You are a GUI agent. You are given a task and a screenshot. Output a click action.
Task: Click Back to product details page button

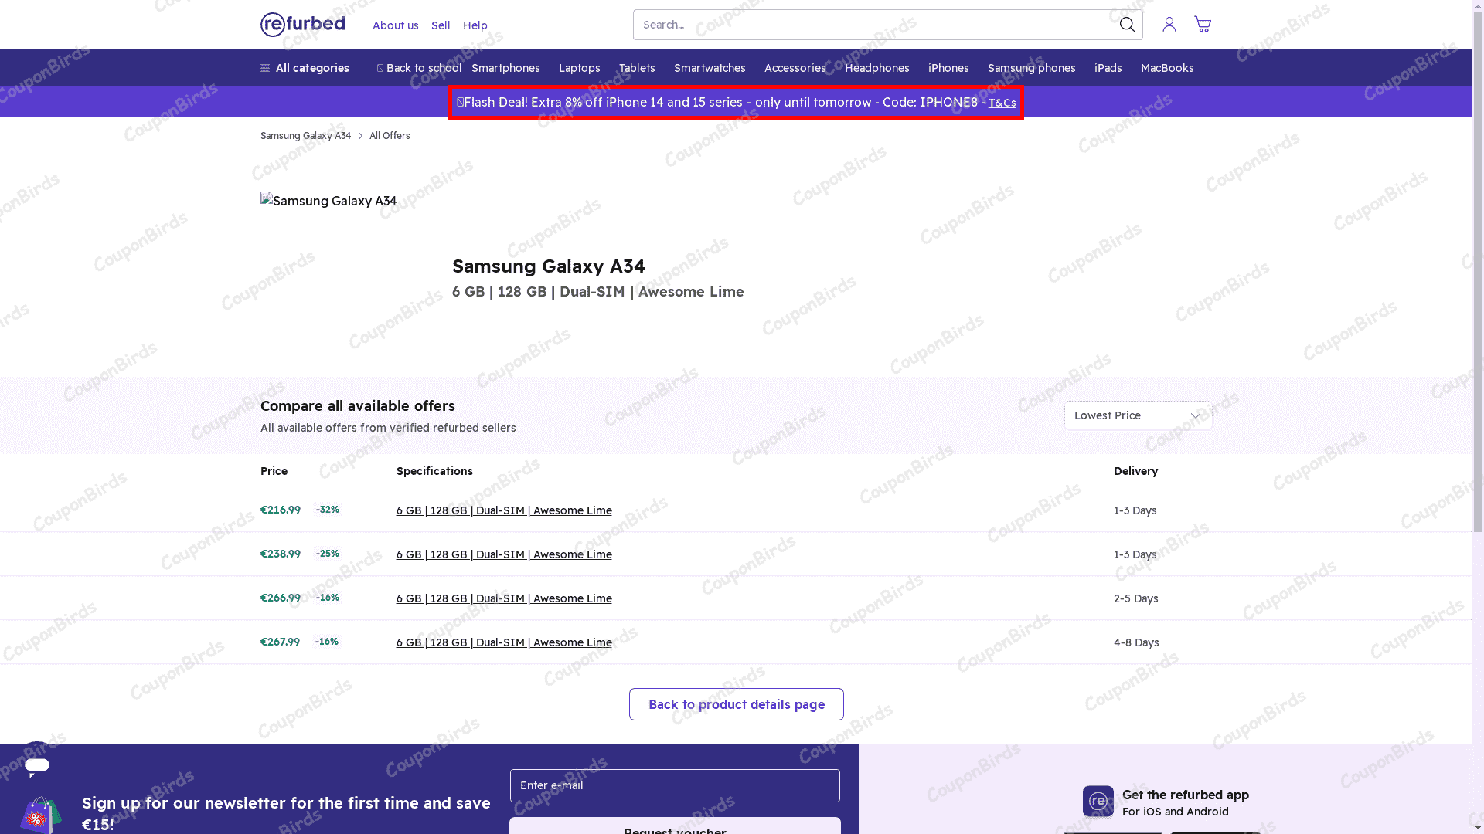click(736, 704)
